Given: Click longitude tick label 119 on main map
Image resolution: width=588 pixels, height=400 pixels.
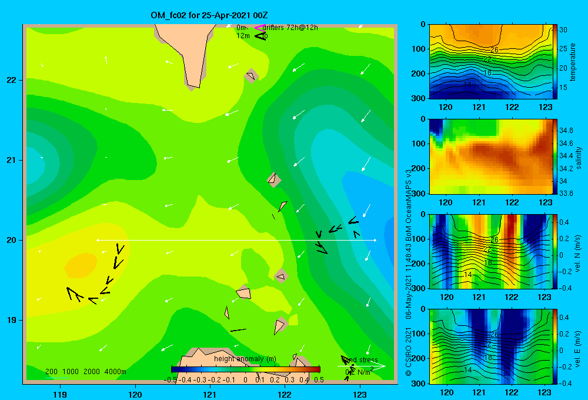Looking at the screenshot, I should click(x=60, y=394).
